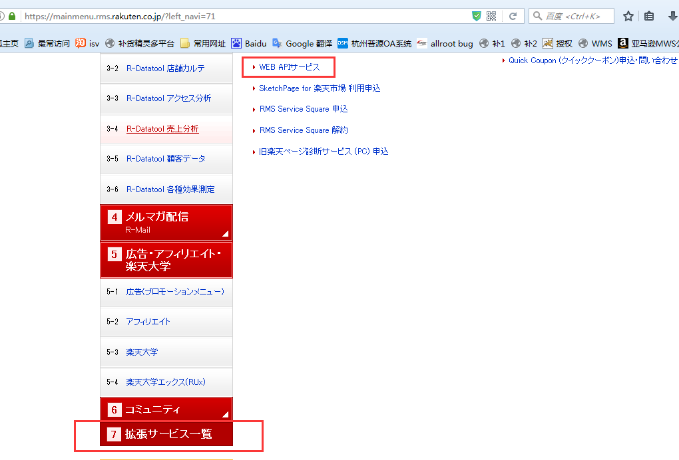Image resolution: width=679 pixels, height=460 pixels.
Task: Open 5-3 楽天大学
Action: [142, 352]
